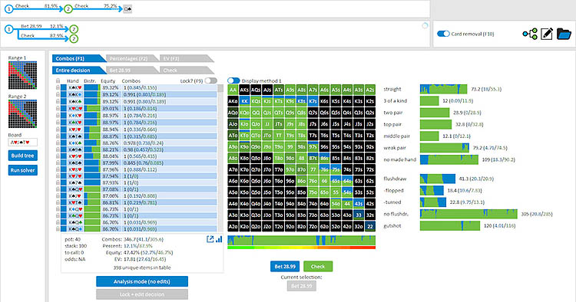Toggle Card removal (F10) switch
This screenshot has height=302, width=576.
(443, 34)
